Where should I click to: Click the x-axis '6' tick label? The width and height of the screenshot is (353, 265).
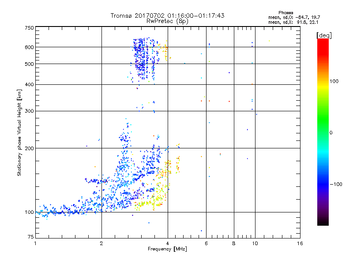[206, 243]
